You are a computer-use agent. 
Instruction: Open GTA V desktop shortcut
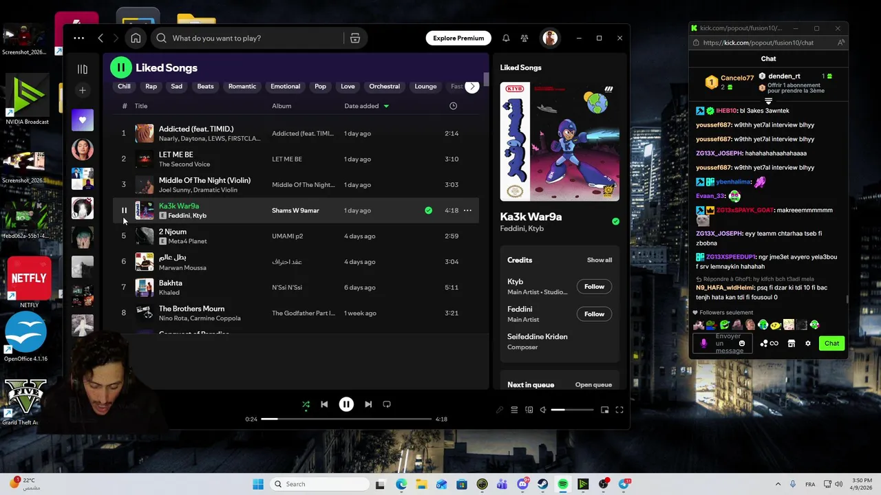tap(25, 402)
